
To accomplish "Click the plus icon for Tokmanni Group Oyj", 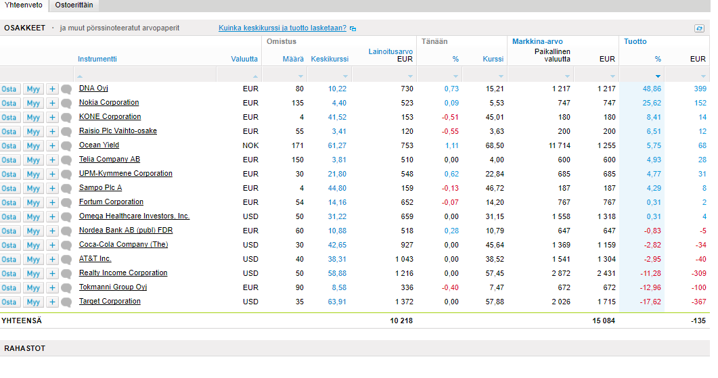I will tap(52, 288).
